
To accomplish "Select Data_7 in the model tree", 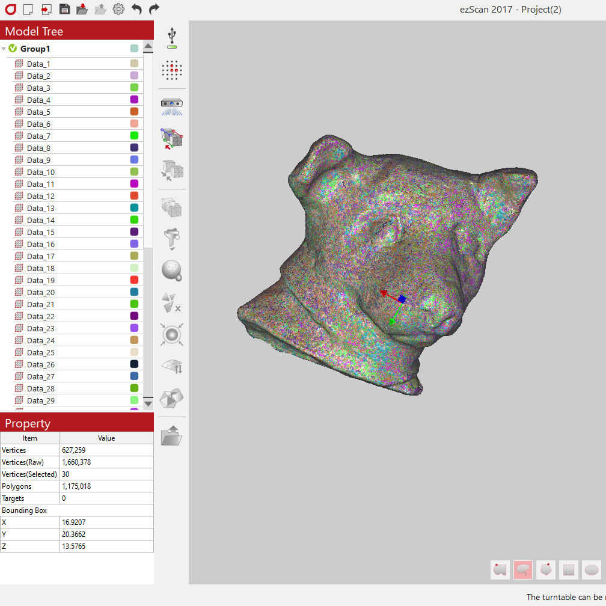I will pos(38,136).
